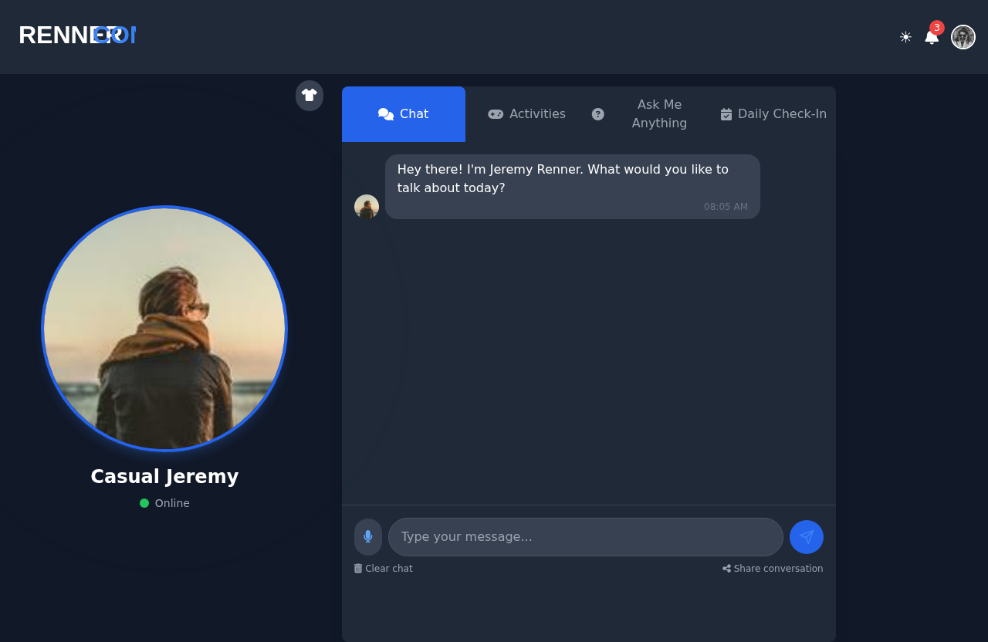This screenshot has width=988, height=642.
Task: Click the game controller icon on Activities tab
Action: coord(495,113)
